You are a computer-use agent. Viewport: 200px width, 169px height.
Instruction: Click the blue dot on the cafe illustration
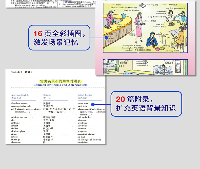pos(106,38)
